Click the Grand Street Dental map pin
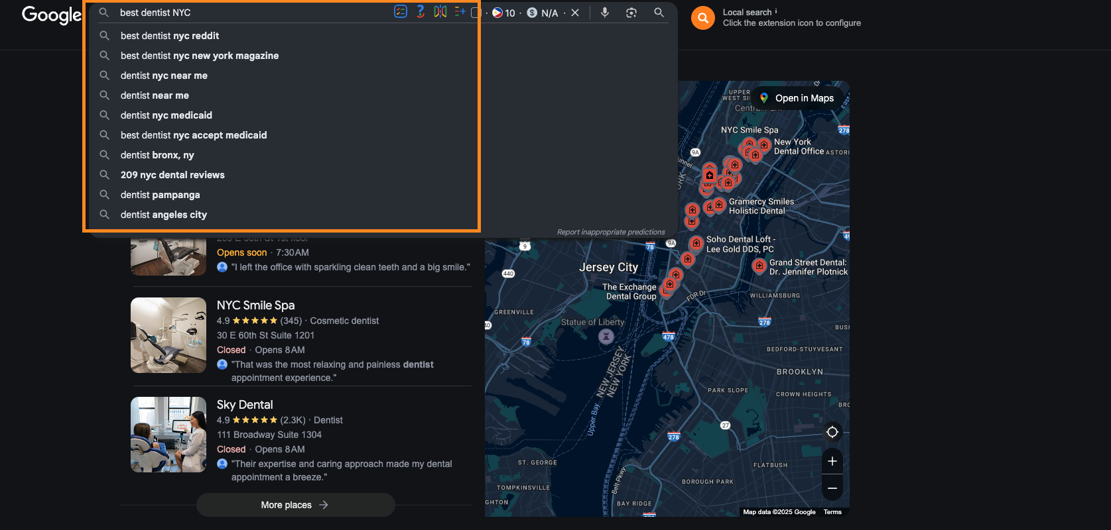This screenshot has width=1111, height=530. coord(759,266)
